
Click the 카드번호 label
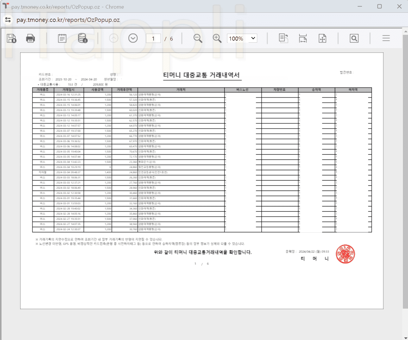(46, 75)
